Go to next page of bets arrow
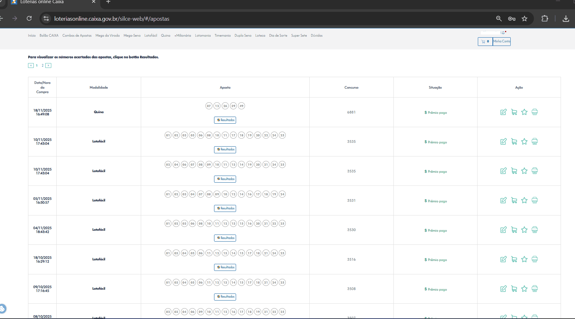This screenshot has width=575, height=319. tap(48, 66)
